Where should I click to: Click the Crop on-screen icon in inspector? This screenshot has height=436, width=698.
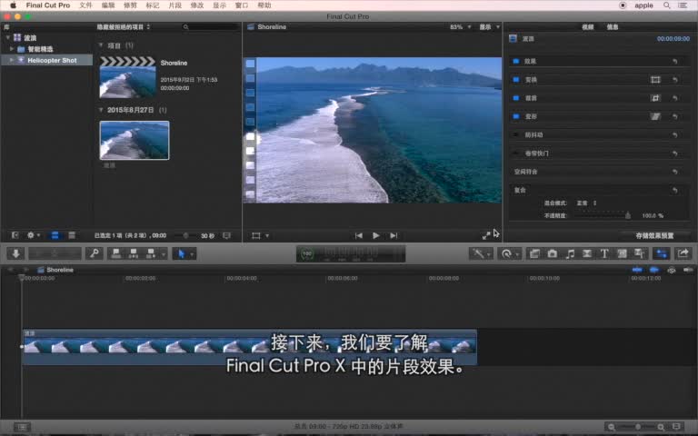click(x=655, y=98)
